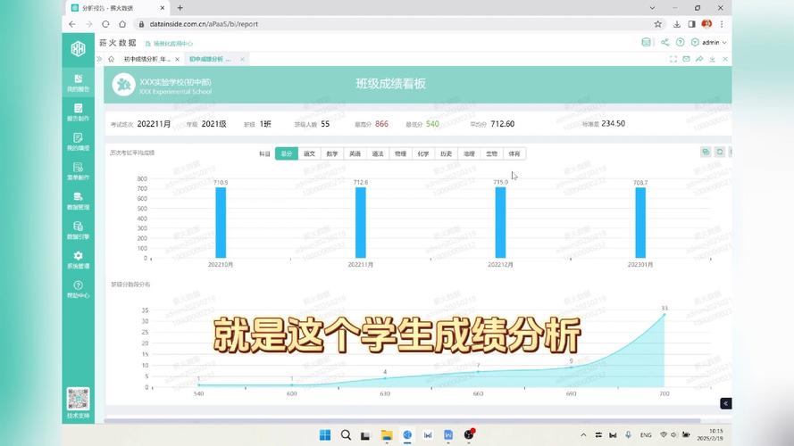
Task: Open the Windows Start menu
Action: click(325, 435)
